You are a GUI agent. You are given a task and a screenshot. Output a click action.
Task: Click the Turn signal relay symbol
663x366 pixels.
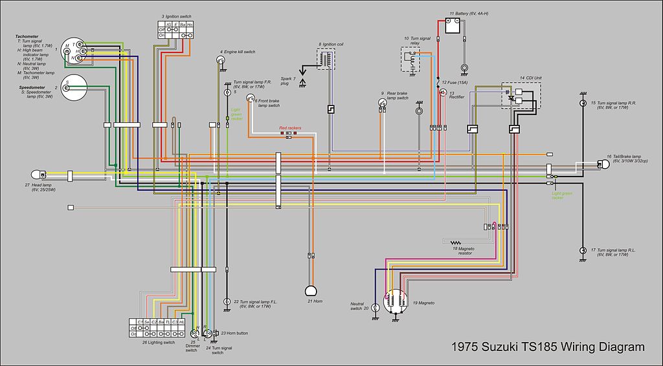(410, 59)
